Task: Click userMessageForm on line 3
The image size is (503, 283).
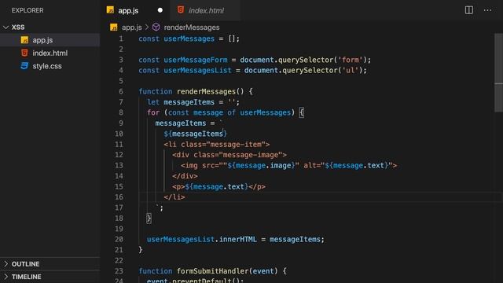Action: point(196,60)
